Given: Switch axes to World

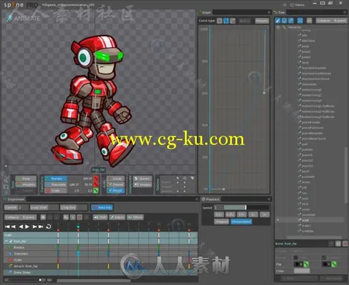Looking at the screenshot, I should [116, 191].
